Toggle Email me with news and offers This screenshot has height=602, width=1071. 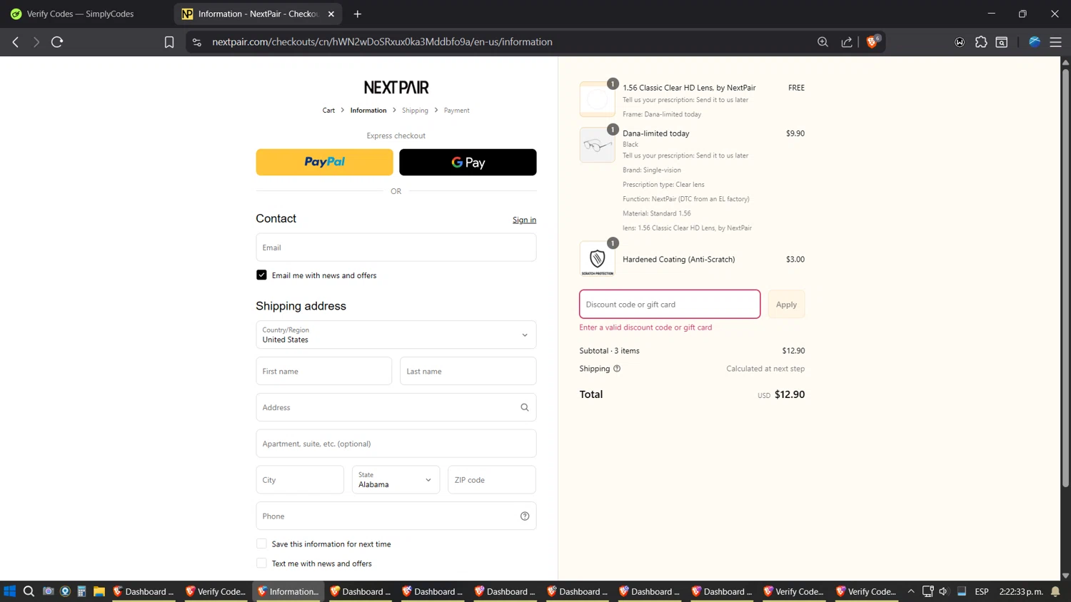pos(261,275)
